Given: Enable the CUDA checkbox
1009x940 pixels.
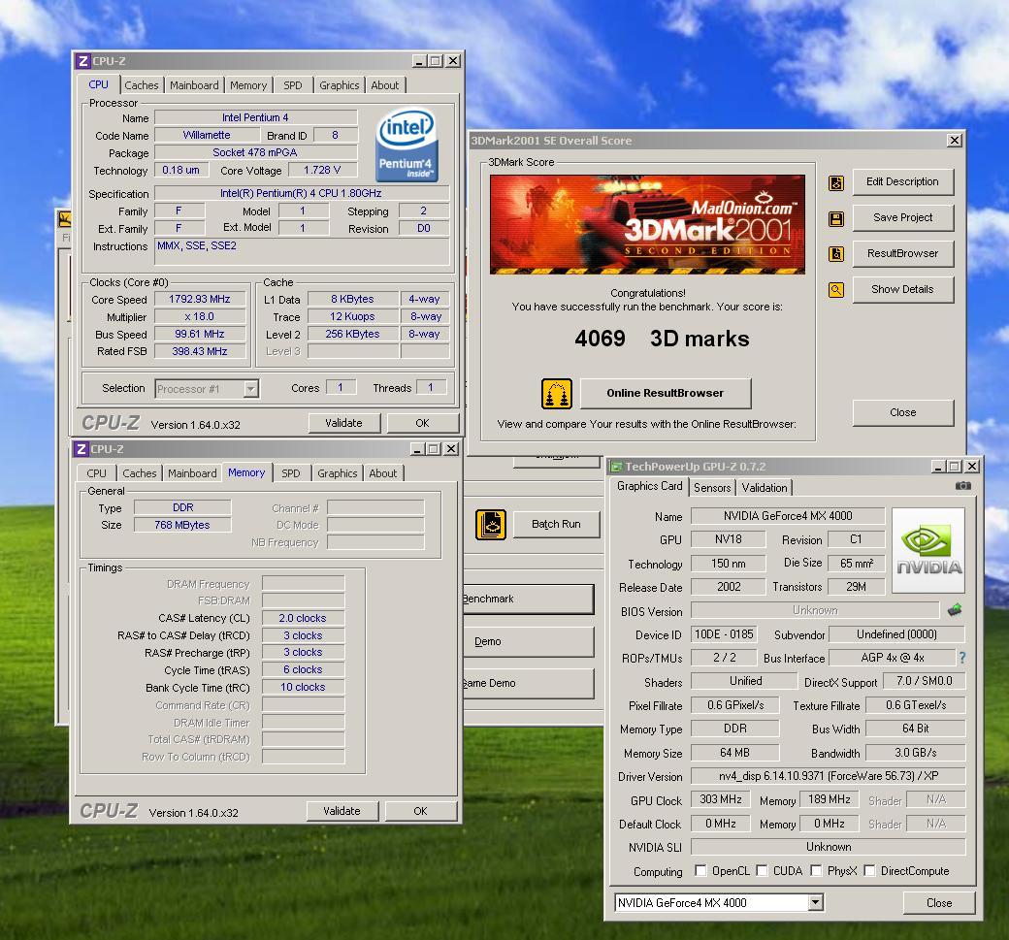Looking at the screenshot, I should point(762,870).
